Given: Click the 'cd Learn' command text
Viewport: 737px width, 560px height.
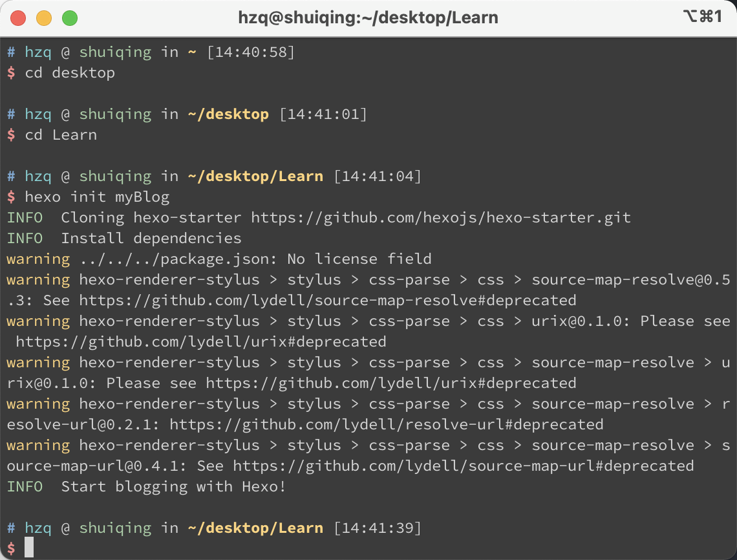Looking at the screenshot, I should pos(61,135).
